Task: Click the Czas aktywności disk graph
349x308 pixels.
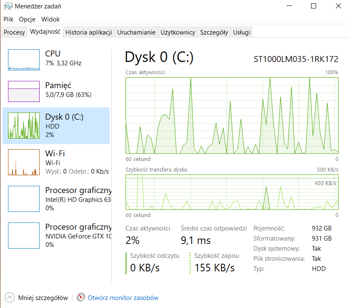Action: pyautogui.click(x=232, y=115)
